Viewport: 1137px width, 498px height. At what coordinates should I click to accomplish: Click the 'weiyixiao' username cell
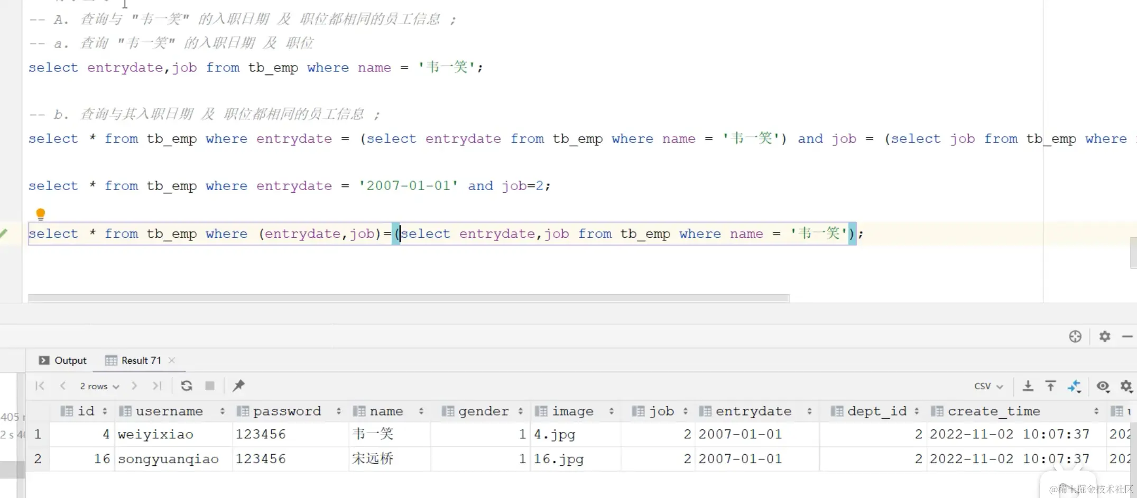point(173,434)
